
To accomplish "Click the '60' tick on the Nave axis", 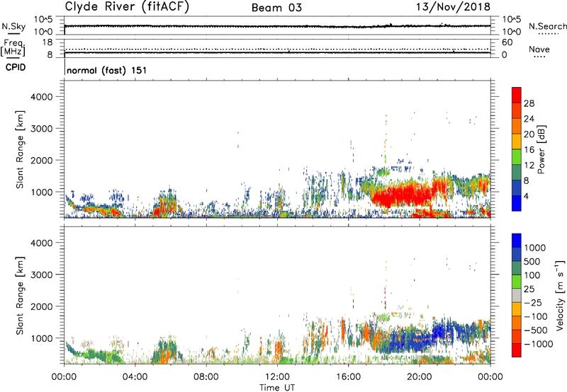I will click(x=507, y=42).
